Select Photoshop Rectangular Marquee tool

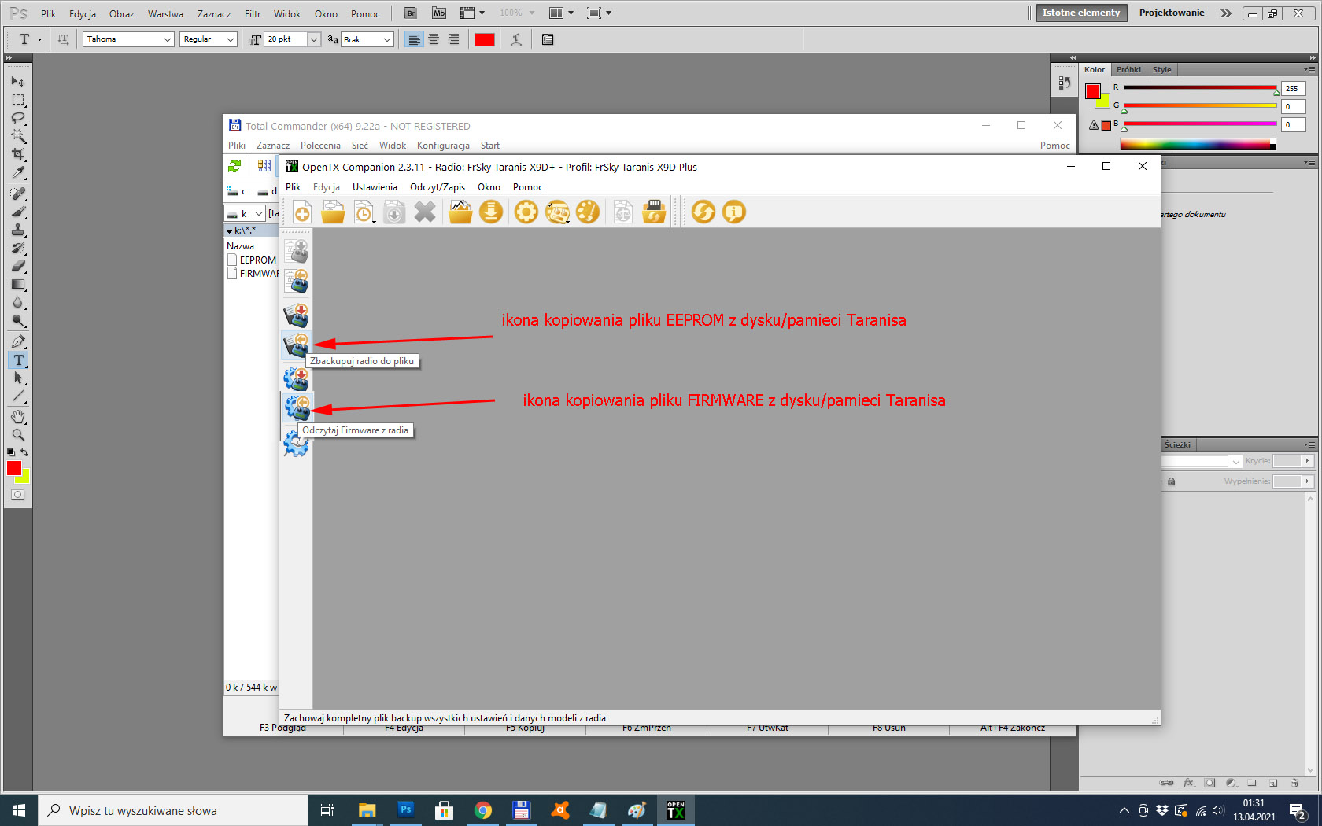point(18,100)
